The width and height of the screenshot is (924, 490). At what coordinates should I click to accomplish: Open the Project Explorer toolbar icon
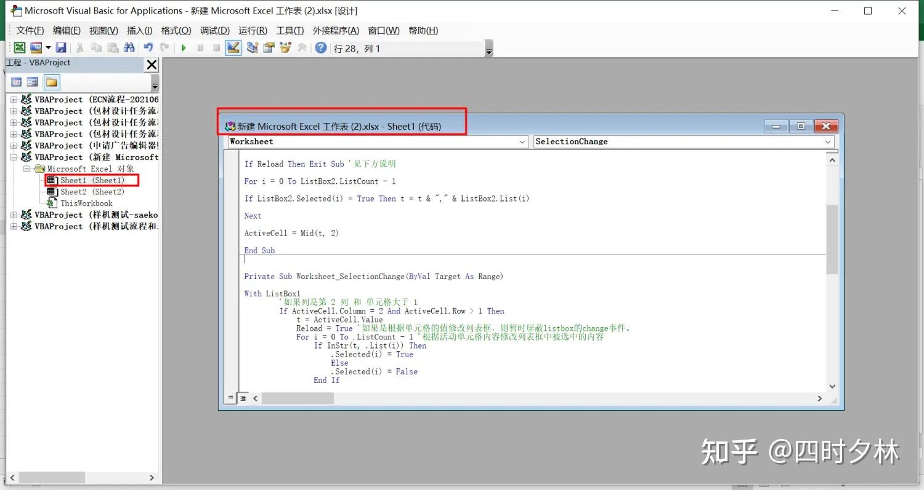tap(252, 48)
